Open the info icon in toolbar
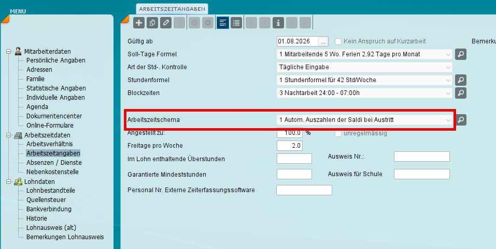This screenshot has width=496, height=249. point(278,23)
